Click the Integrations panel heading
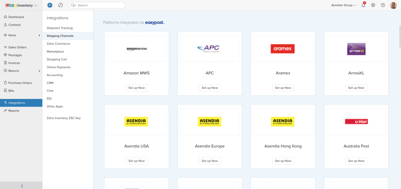 pyautogui.click(x=57, y=18)
